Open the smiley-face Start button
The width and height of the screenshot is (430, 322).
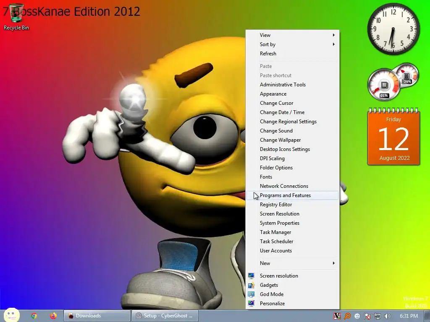point(11,315)
